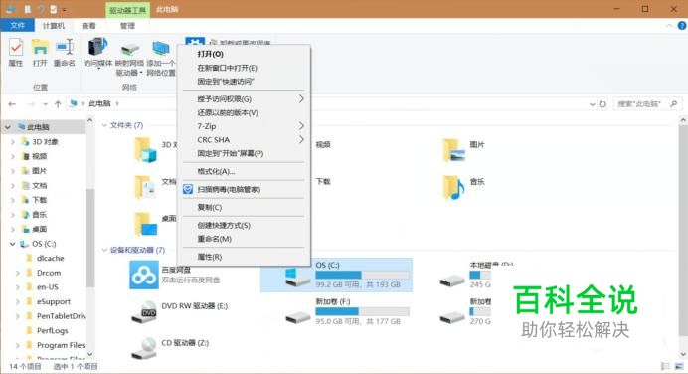Go up one level with up arrow
The image size is (688, 374).
(58, 104)
